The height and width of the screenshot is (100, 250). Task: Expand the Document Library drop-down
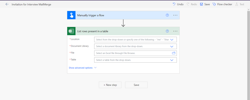pyautogui.click(x=172, y=47)
